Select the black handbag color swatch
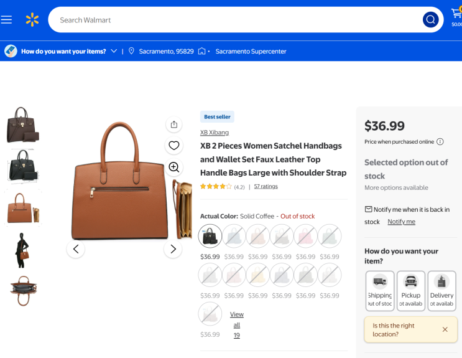The width and height of the screenshot is (462, 358). (x=210, y=235)
